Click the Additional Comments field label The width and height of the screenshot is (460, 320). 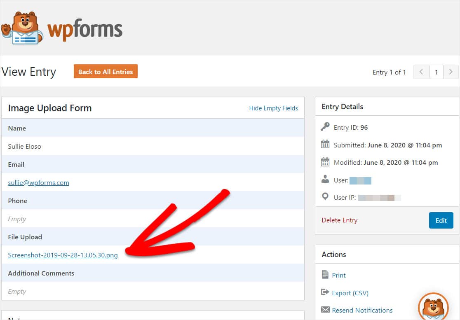click(x=41, y=273)
